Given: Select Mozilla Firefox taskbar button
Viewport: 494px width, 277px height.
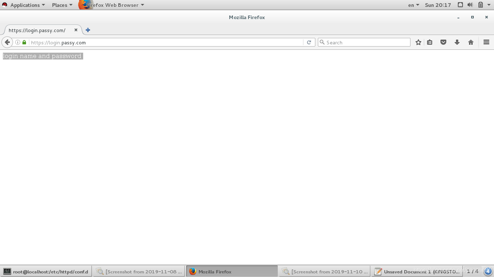Looking at the screenshot, I should point(232,272).
